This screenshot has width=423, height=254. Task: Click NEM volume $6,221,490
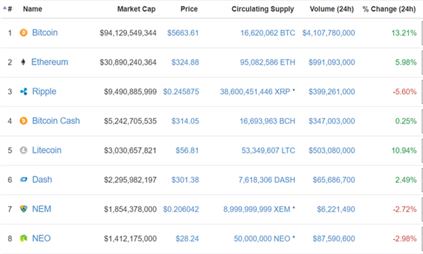pyautogui.click(x=336, y=209)
